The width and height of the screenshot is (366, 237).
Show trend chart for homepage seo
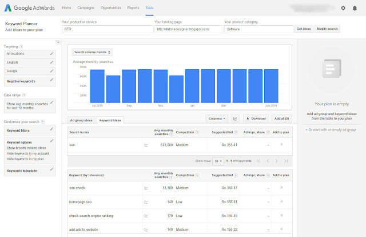[146, 202]
